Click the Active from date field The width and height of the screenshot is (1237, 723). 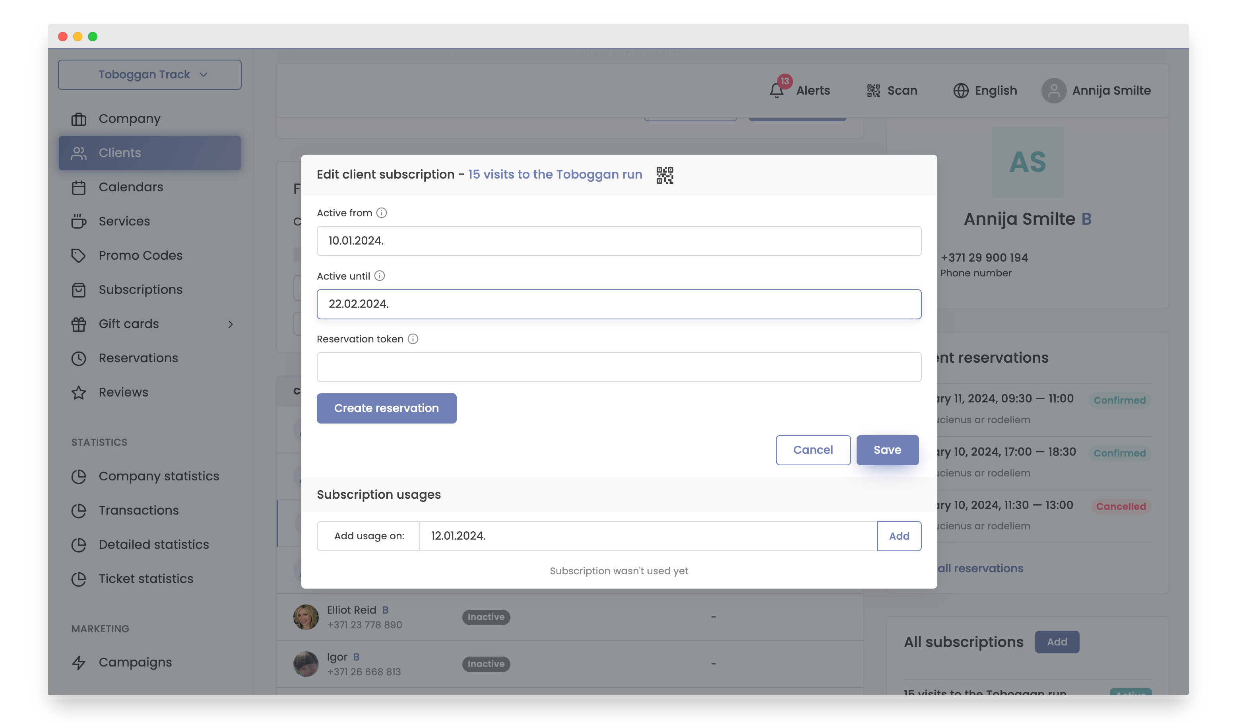point(618,241)
